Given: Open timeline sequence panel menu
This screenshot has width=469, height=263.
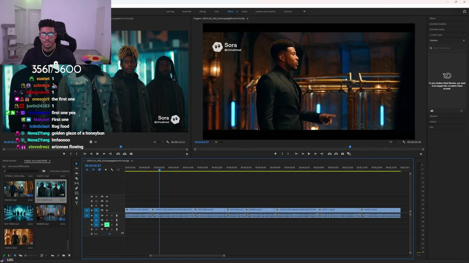Looking at the screenshot, I should click(x=132, y=161).
